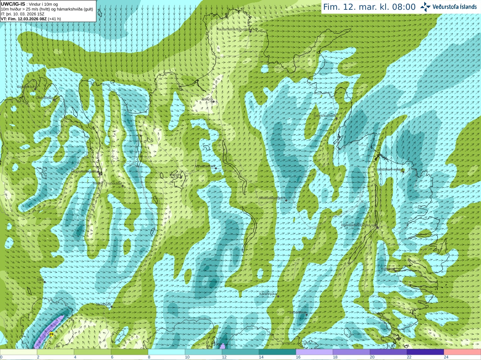Image resolution: width=481 pixels, height=360 pixels.
Task: Click the Akureyrarflugvöllur station label
Action: coord(85,171)
